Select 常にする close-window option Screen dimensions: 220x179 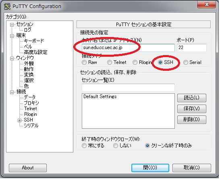click(x=84, y=146)
